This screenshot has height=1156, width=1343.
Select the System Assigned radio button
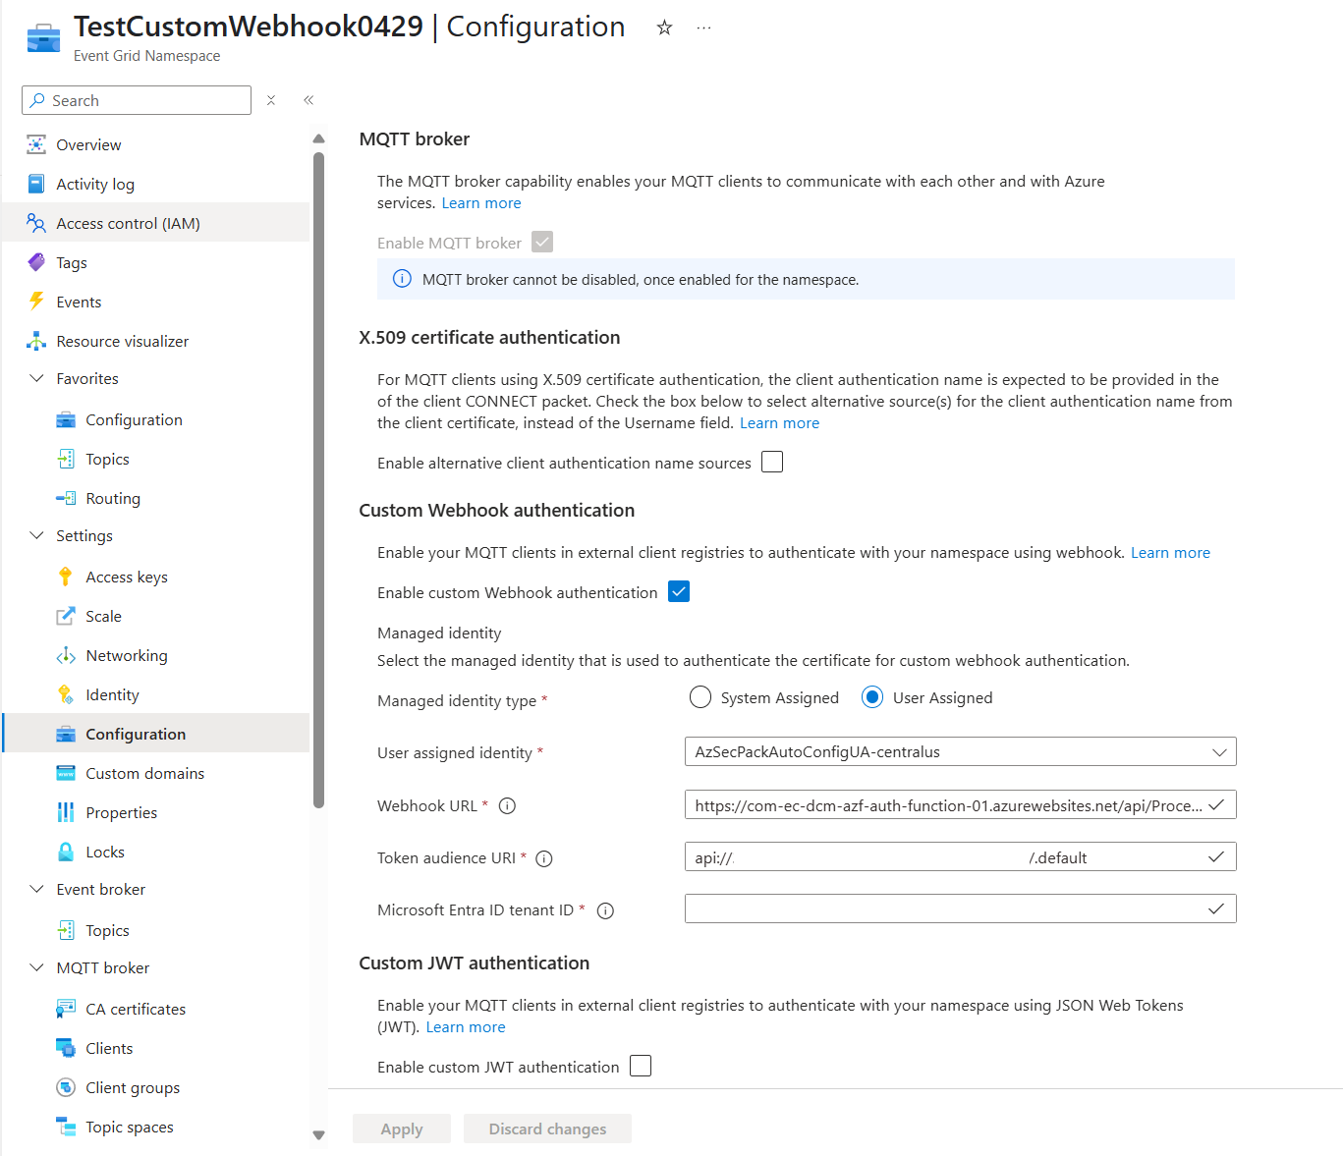(x=699, y=696)
